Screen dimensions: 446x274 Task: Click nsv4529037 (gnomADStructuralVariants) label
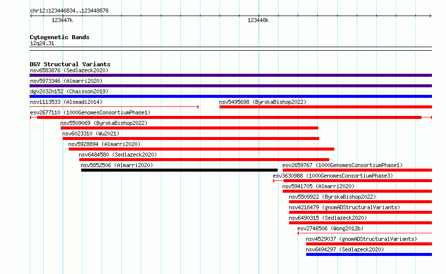pyautogui.click(x=361, y=239)
